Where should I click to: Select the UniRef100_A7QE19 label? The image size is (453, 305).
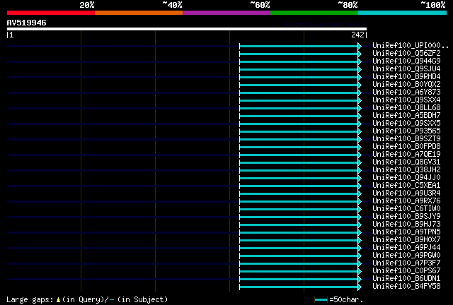click(406, 155)
